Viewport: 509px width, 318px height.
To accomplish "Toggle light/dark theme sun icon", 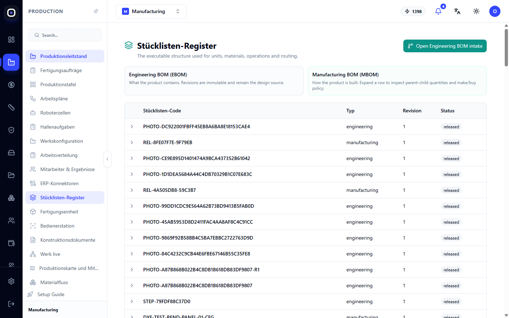I will point(476,11).
